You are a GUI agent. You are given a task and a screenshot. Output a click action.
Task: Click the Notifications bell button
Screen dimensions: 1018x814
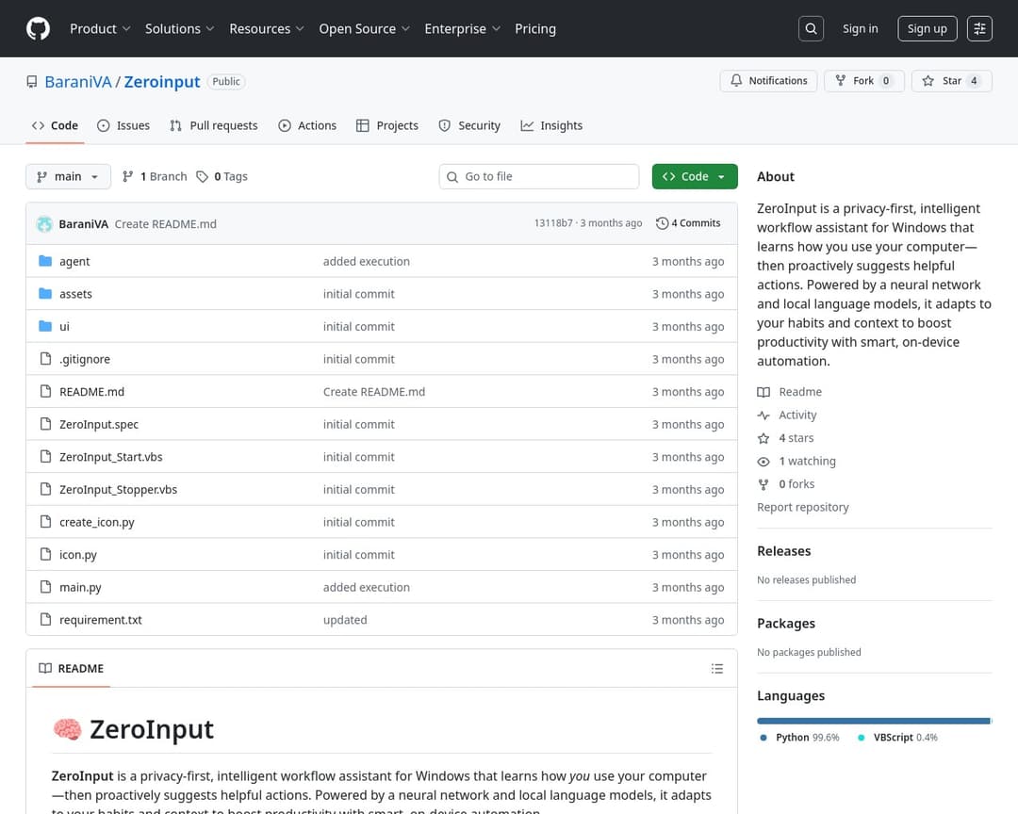tap(768, 81)
